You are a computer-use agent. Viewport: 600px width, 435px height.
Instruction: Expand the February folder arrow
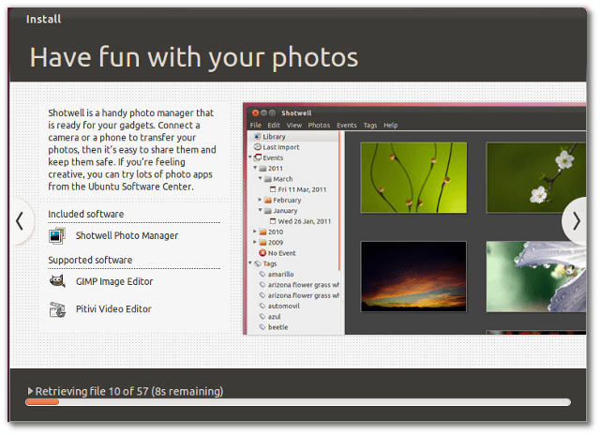coord(261,200)
